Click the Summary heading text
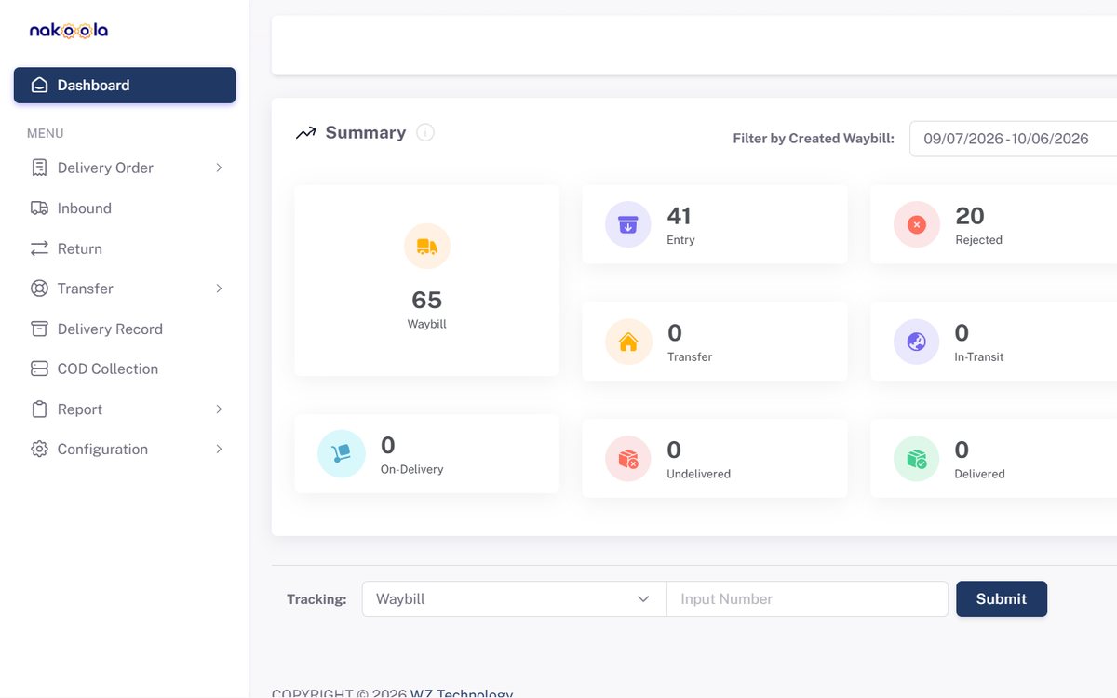 [x=366, y=132]
